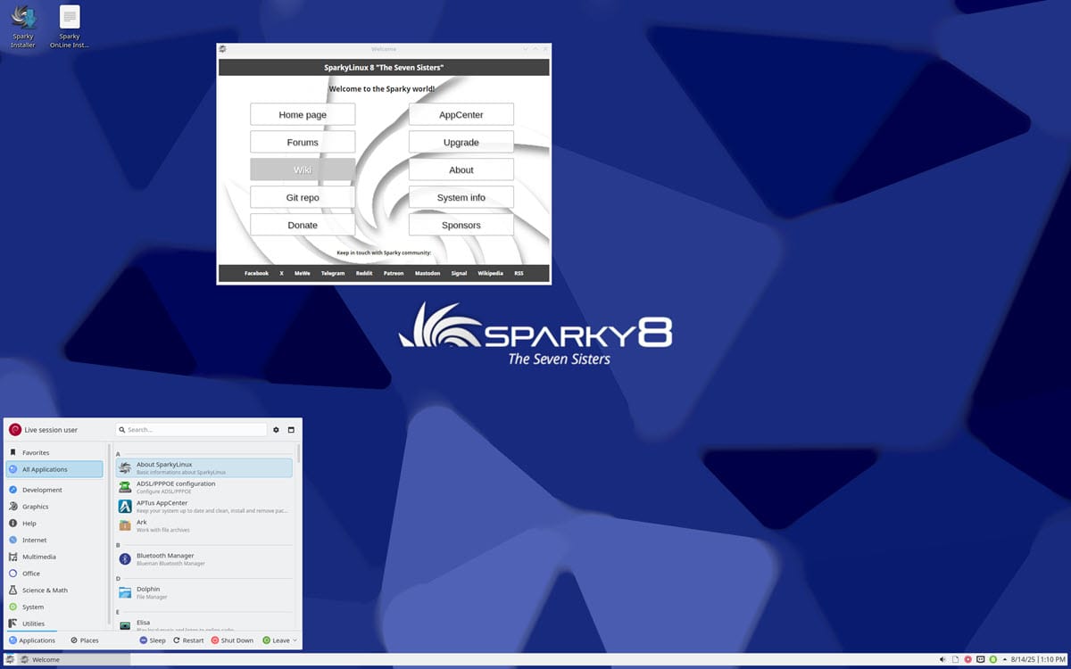Open Forums in Welcome window

click(x=303, y=142)
